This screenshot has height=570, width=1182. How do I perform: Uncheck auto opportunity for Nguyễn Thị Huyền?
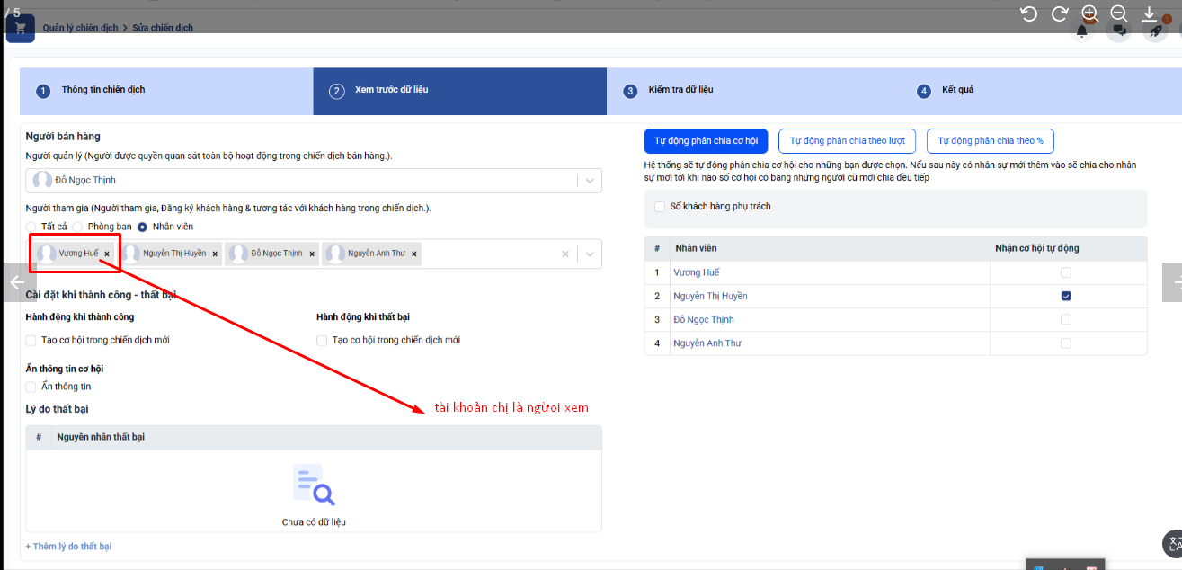tap(1066, 296)
